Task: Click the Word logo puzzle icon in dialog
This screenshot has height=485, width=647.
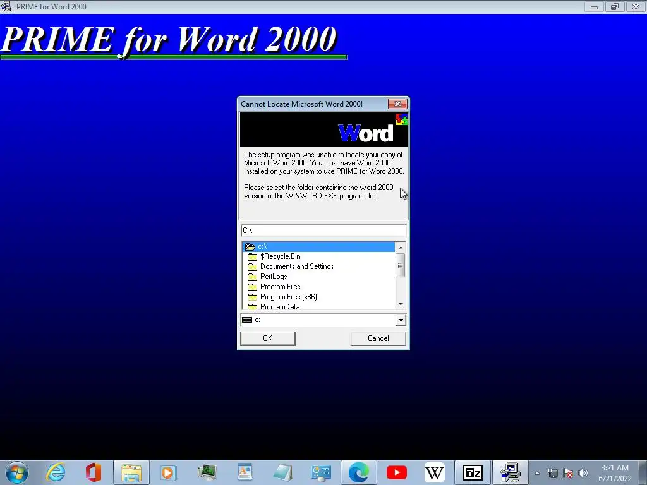Action: tap(401, 119)
